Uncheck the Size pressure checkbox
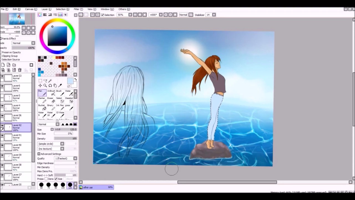355x200 pixels. click(56, 179)
